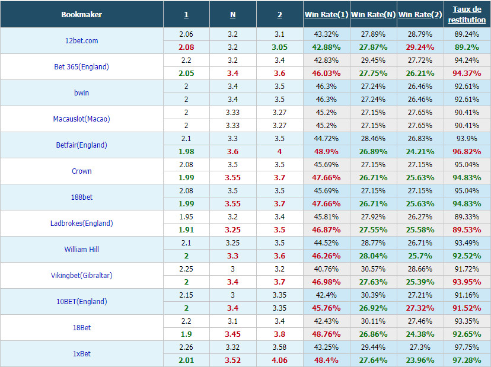
Task: Select 12bet.com opening home odds 2.06
Action: coord(186,34)
